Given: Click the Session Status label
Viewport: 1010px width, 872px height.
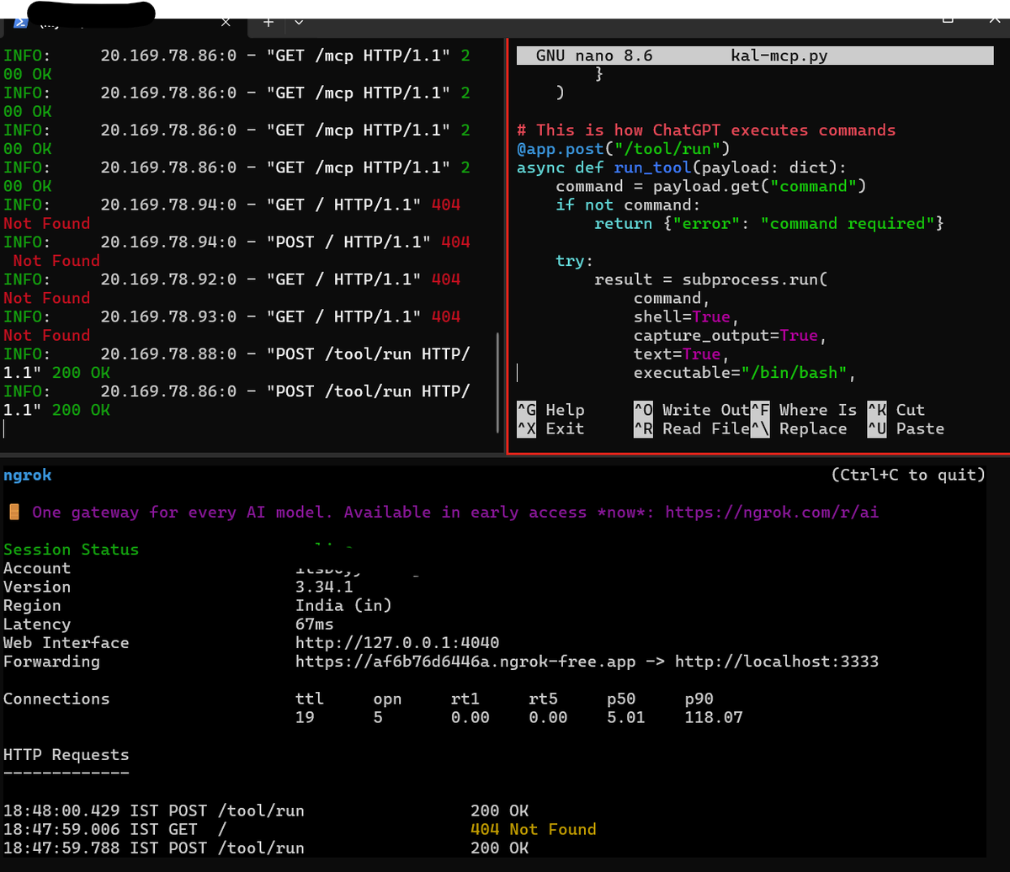Looking at the screenshot, I should tap(72, 550).
